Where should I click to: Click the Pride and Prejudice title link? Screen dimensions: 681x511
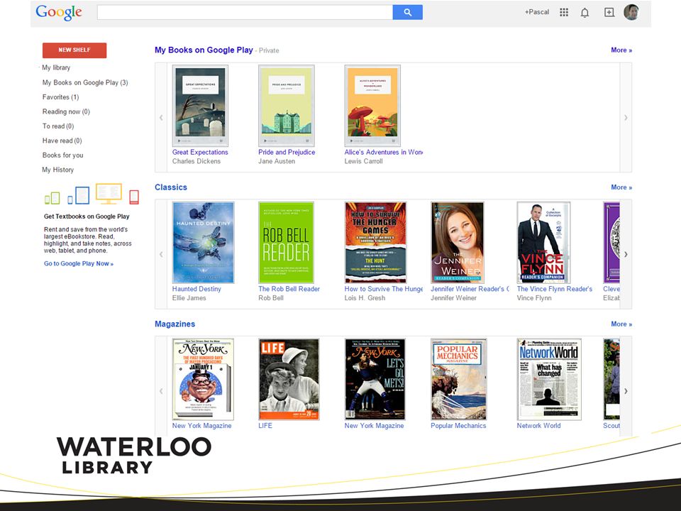287,152
